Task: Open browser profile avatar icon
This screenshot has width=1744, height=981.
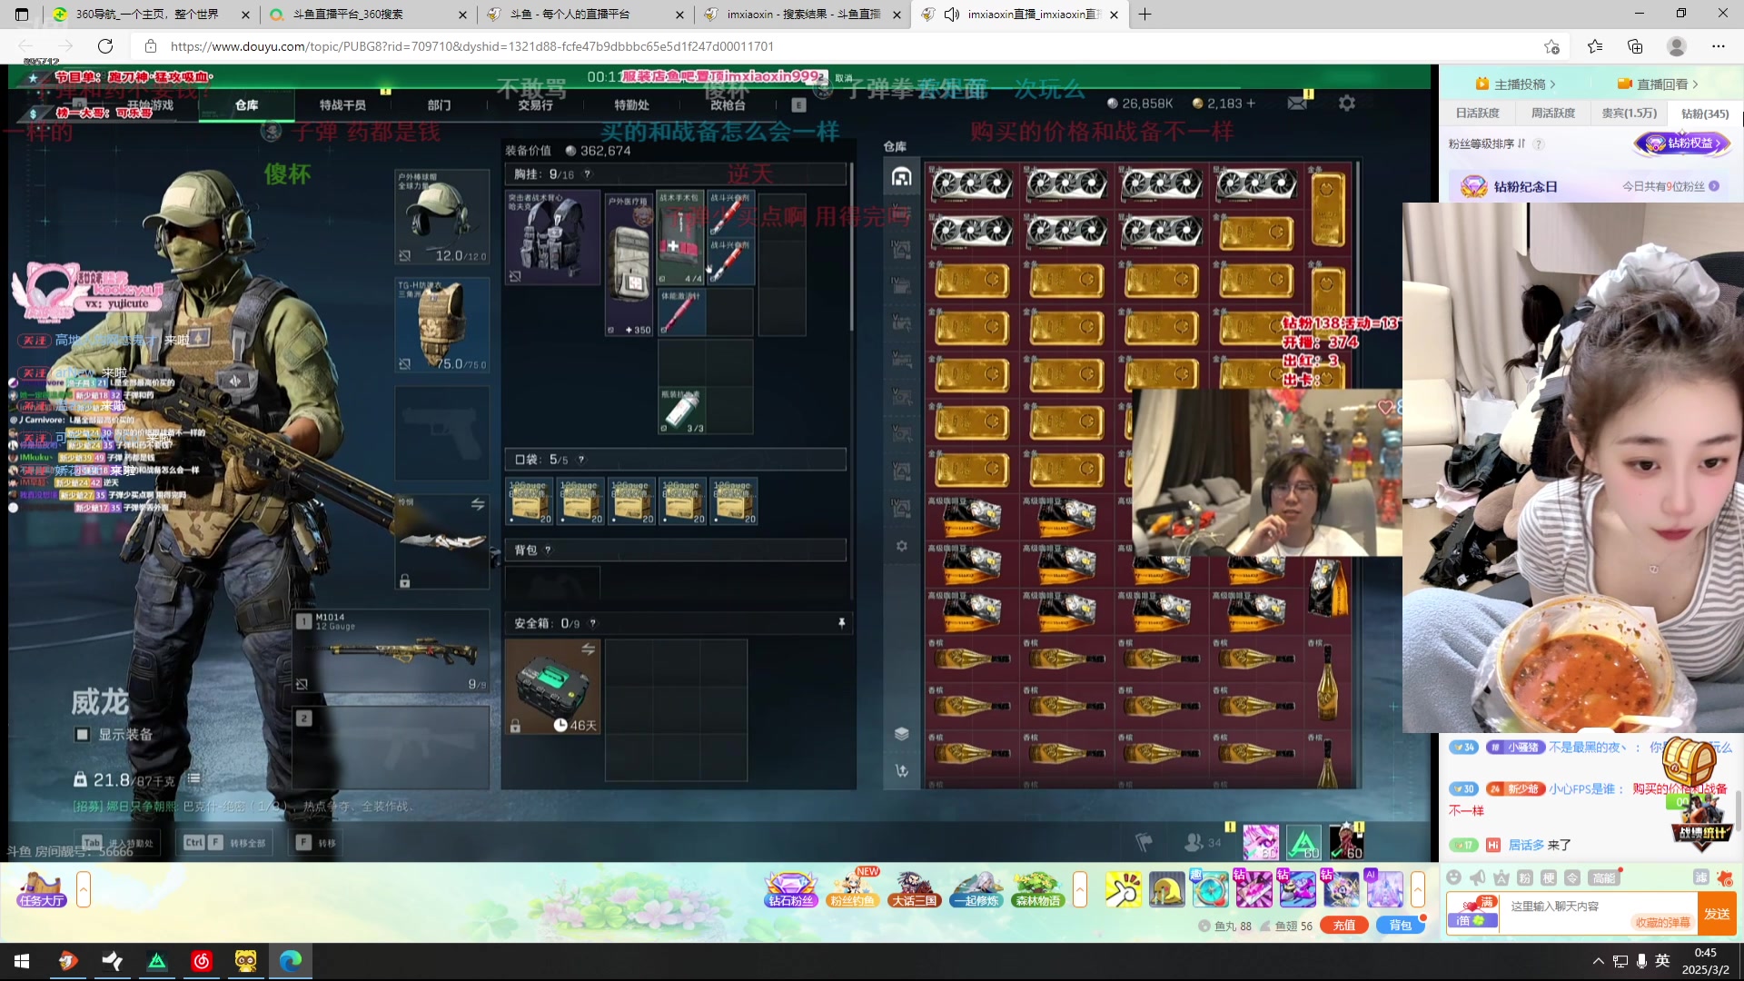Action: (1677, 46)
